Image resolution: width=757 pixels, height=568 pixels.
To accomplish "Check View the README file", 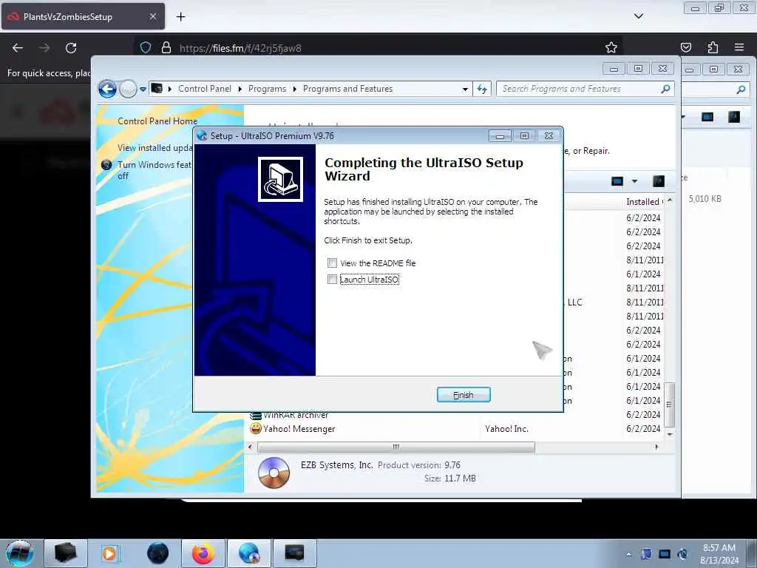I will click(332, 263).
